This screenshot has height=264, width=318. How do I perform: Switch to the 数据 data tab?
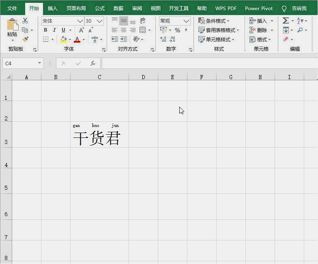pyautogui.click(x=118, y=8)
